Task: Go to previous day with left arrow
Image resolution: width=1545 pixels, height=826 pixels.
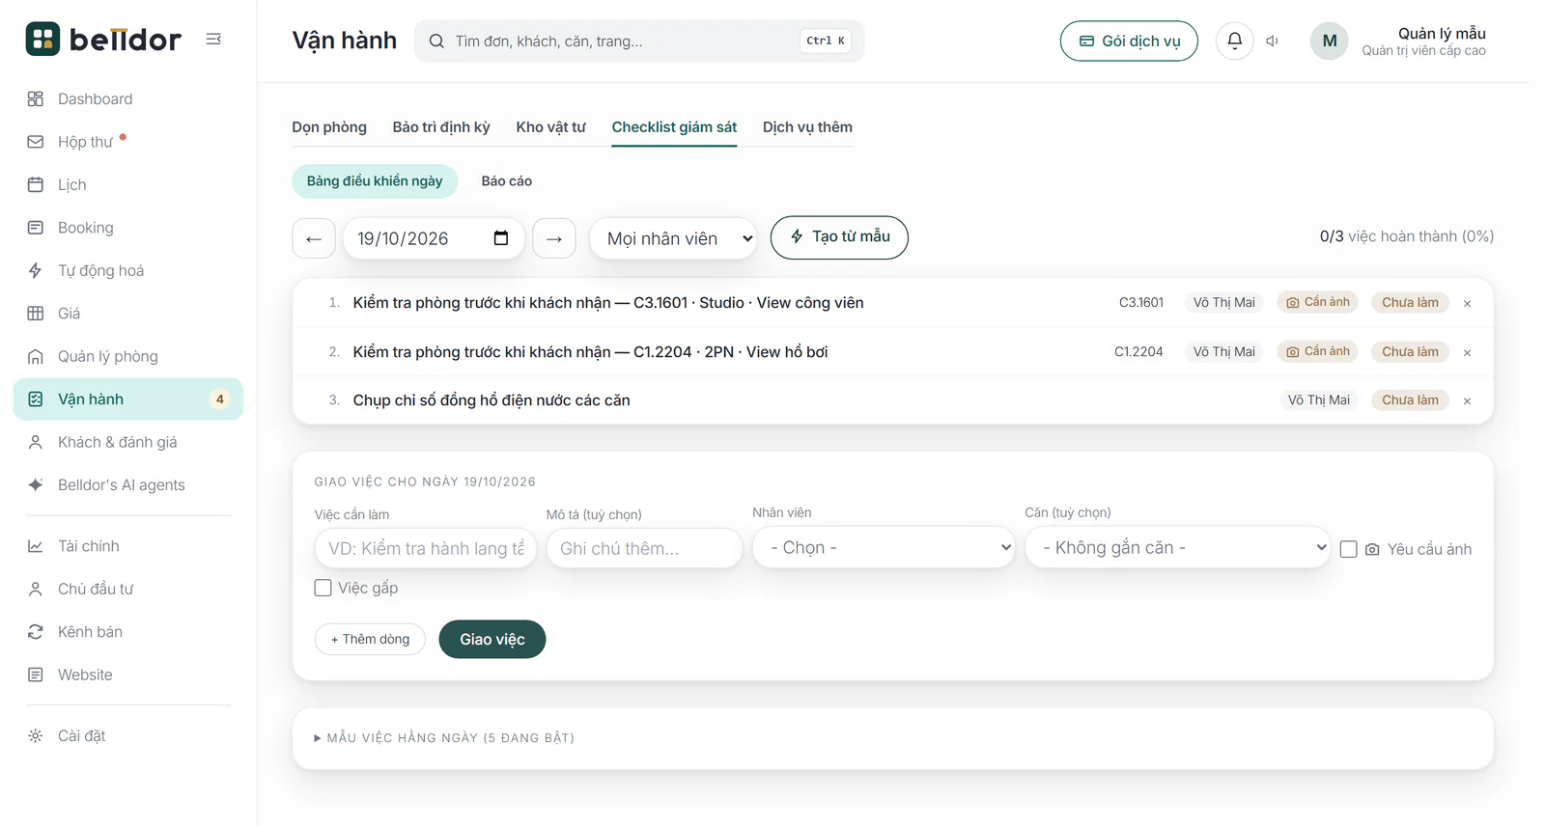Action: click(314, 238)
